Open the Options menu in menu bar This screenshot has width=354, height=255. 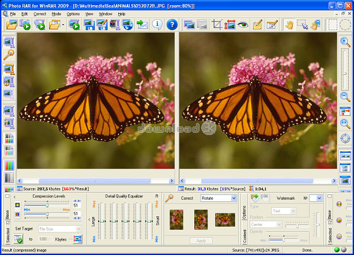(73, 13)
